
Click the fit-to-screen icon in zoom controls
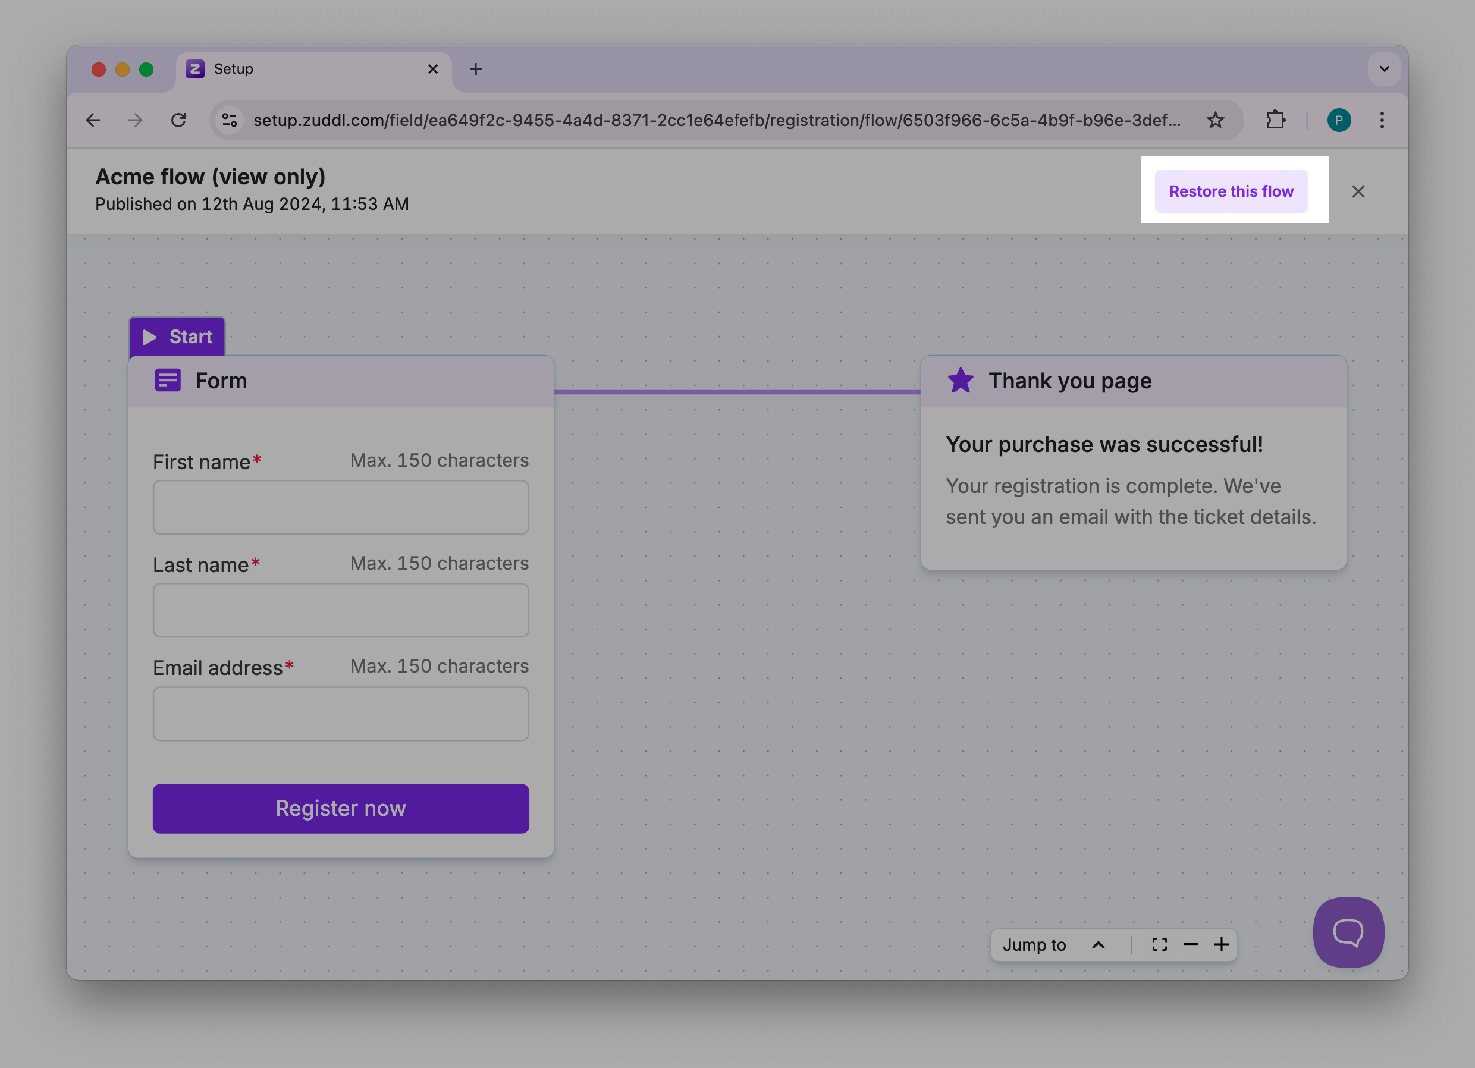point(1160,944)
